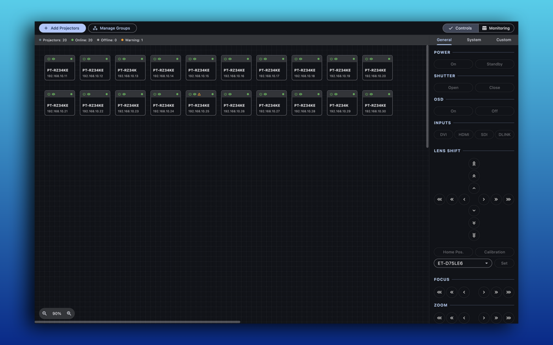This screenshot has width=553, height=345.
Task: Click lens shift fastest right arrow
Action: click(x=508, y=199)
